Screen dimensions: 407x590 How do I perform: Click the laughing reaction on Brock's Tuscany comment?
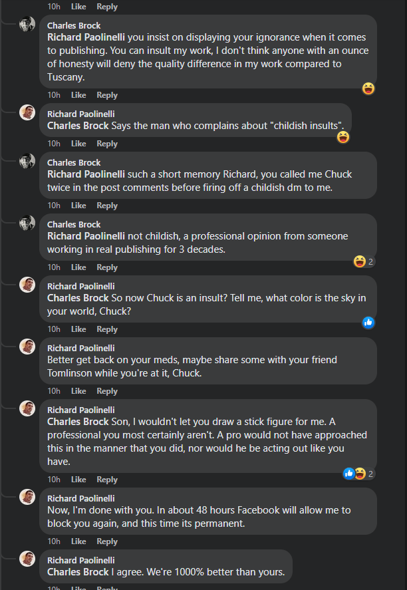[368, 88]
